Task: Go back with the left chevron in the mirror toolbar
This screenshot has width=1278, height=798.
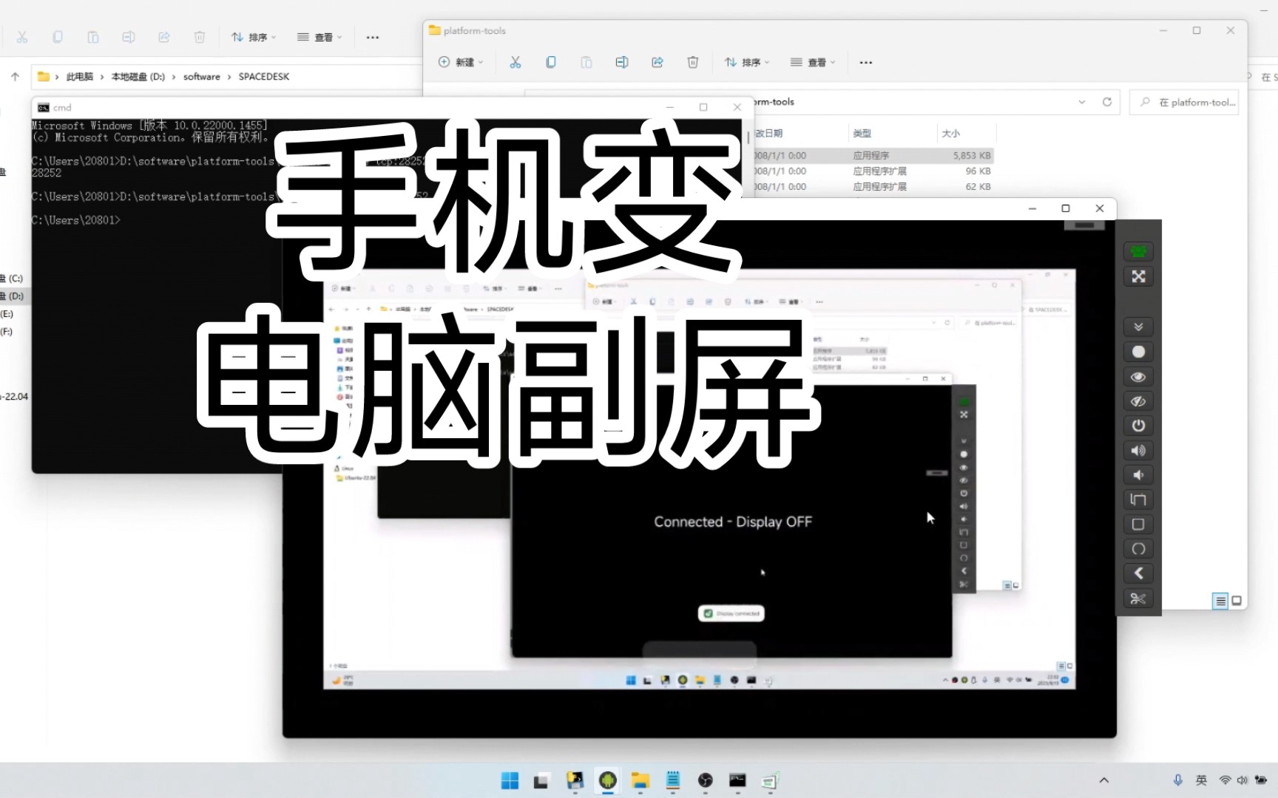Action: 1138,573
